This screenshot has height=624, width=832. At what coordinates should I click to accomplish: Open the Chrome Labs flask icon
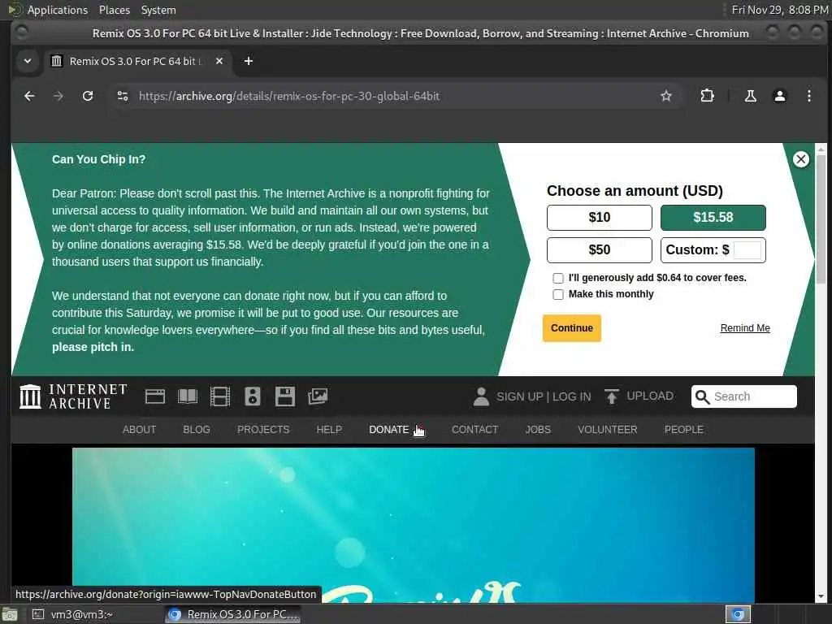click(x=750, y=96)
